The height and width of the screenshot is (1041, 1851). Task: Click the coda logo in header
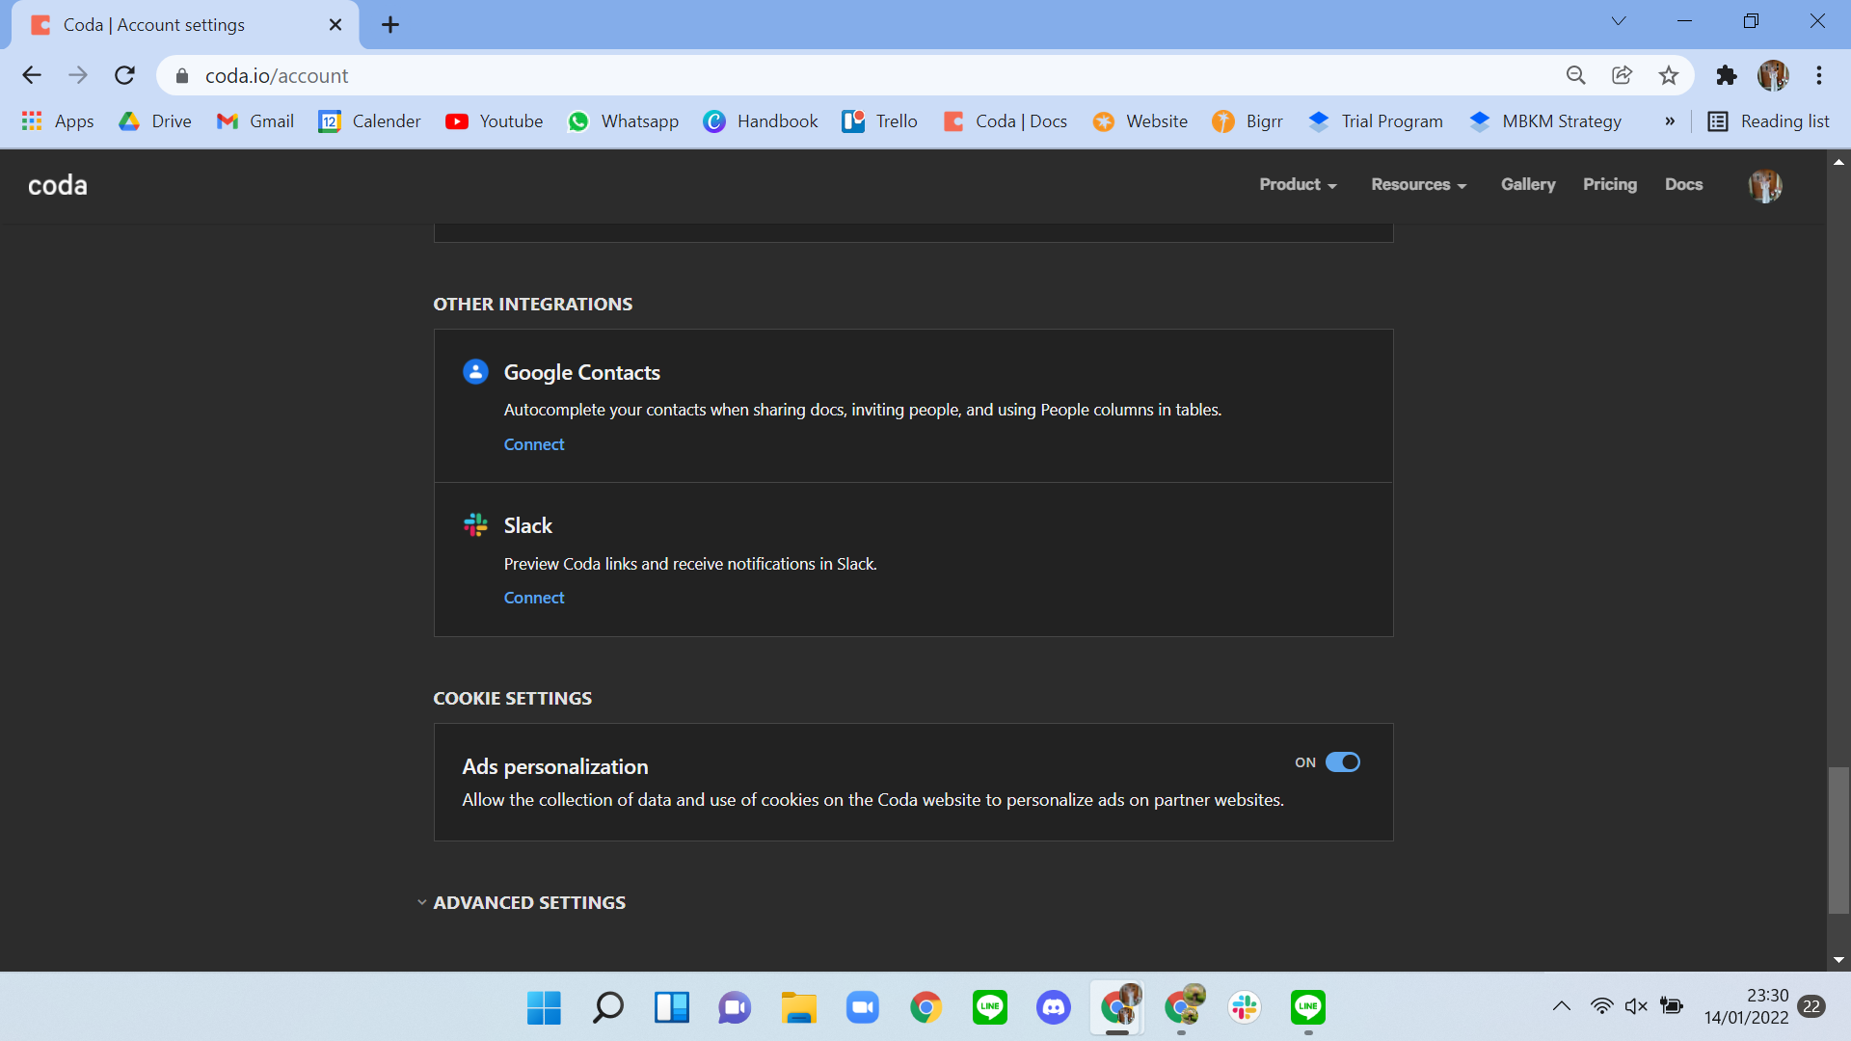pos(58,185)
